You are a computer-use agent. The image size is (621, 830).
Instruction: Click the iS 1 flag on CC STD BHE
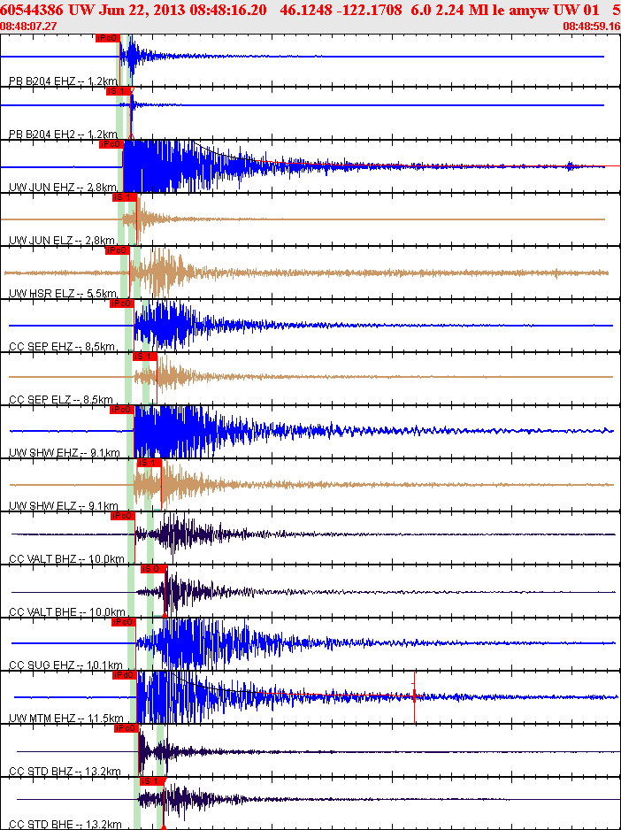click(x=152, y=781)
